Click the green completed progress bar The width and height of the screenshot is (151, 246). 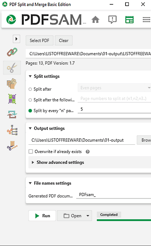coord(124,220)
